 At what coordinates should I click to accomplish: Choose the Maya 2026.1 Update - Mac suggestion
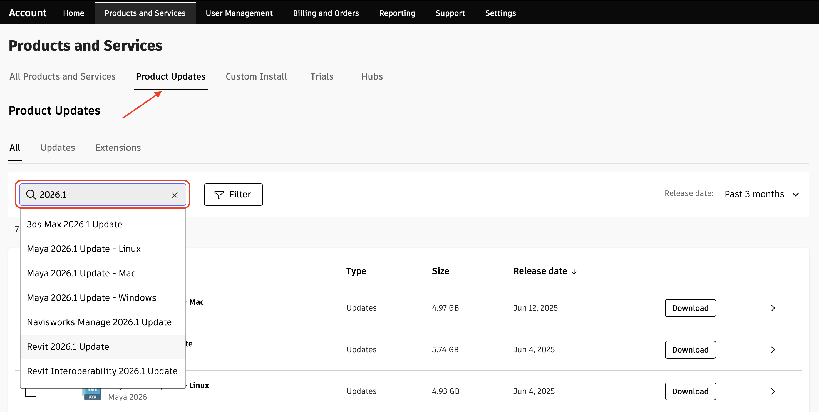pyautogui.click(x=103, y=273)
